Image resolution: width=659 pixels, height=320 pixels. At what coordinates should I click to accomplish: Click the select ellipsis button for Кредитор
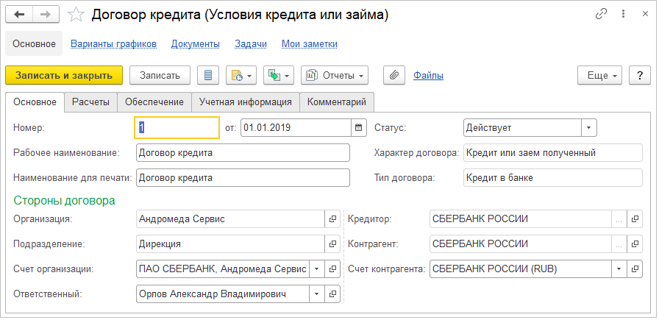pos(619,218)
